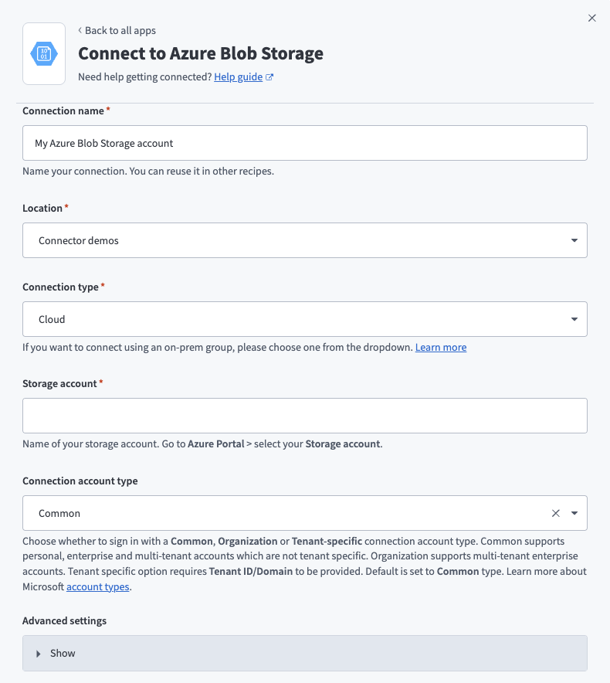
Task: Click 'My Azure Blob Storage account' text
Action: tap(105, 143)
